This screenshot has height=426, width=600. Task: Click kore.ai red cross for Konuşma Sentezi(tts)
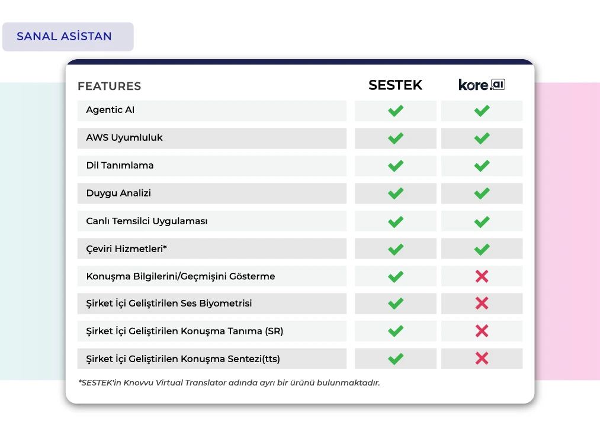point(482,359)
